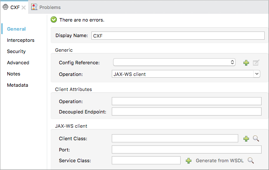Click plus icon next to Service Class
This screenshot has width=269, height=170.
click(188, 161)
